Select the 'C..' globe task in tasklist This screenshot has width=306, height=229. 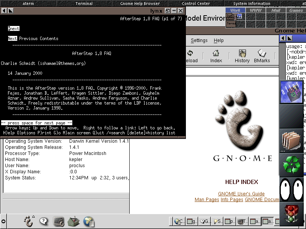pyautogui.click(x=179, y=221)
